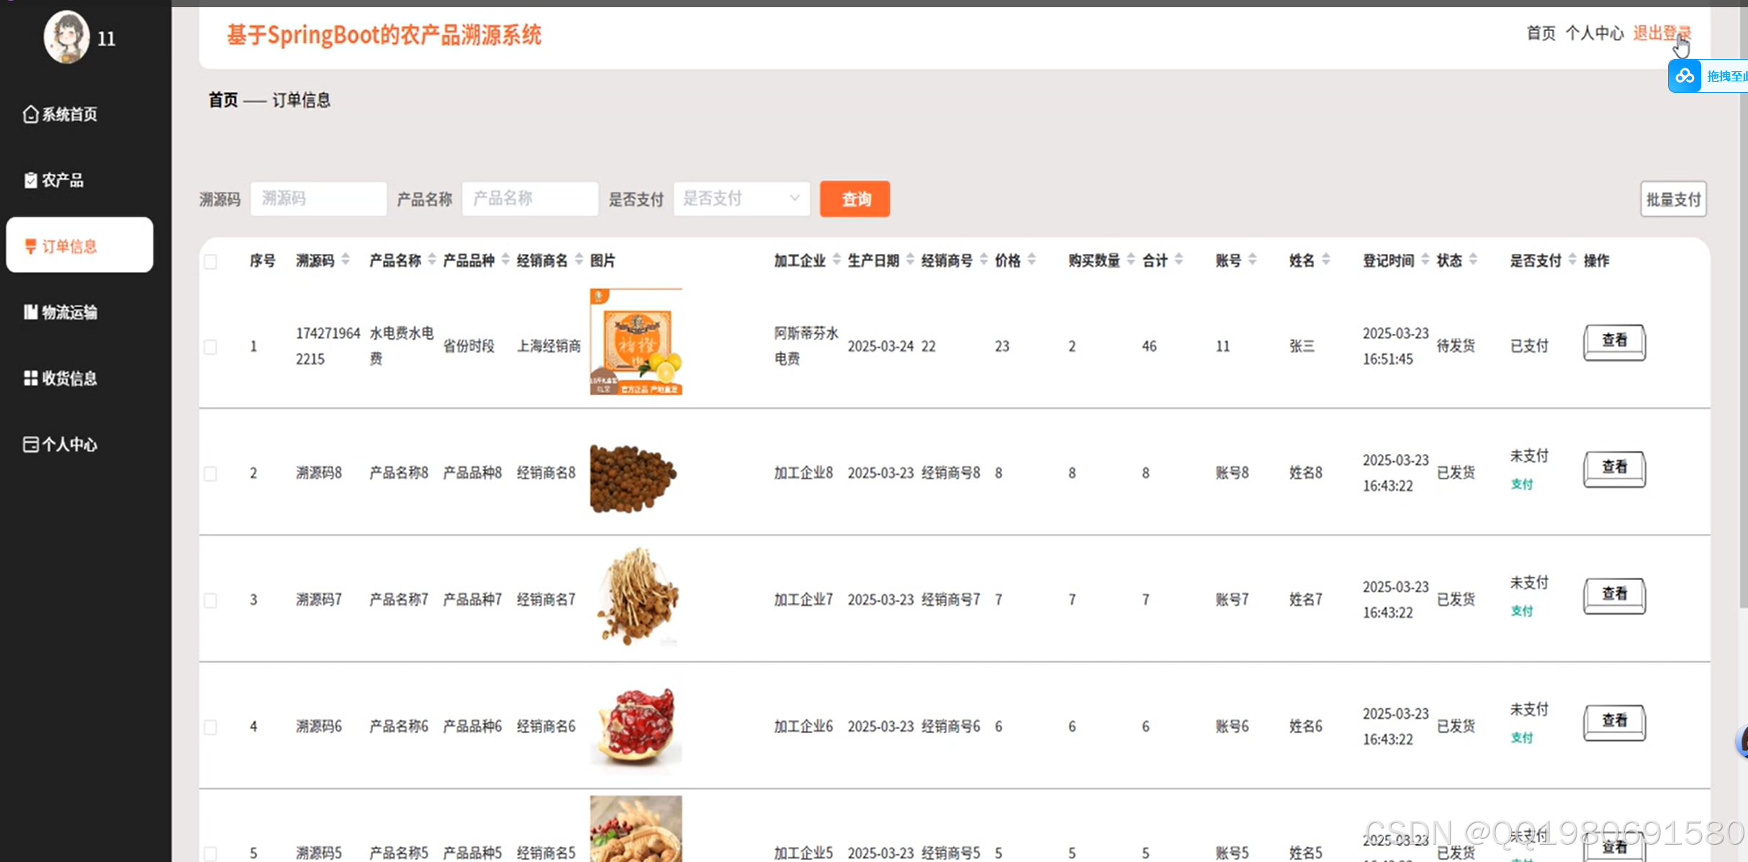Focus the 产品名称 search input field

530,199
